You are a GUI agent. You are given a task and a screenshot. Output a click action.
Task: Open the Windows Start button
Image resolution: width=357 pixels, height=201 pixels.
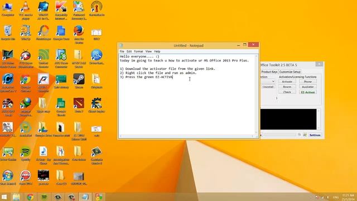[x=4, y=197]
